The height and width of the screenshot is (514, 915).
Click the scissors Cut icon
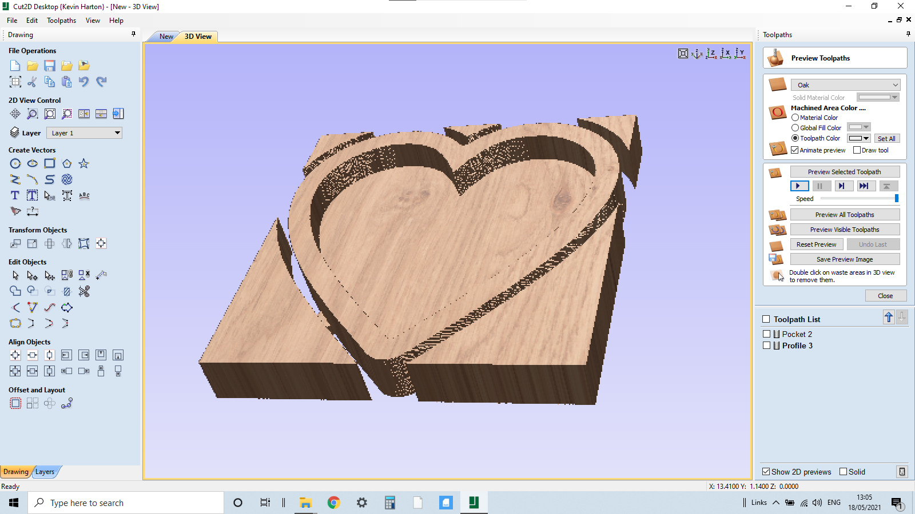(x=33, y=82)
